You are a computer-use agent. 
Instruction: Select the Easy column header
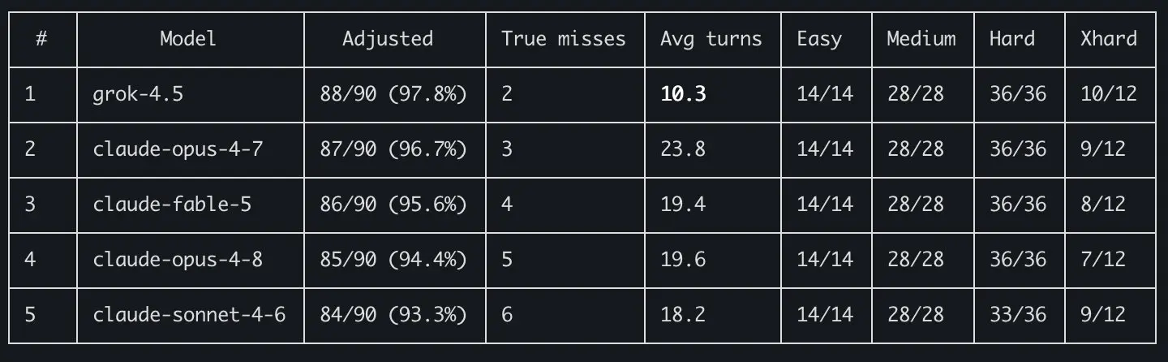tap(819, 38)
